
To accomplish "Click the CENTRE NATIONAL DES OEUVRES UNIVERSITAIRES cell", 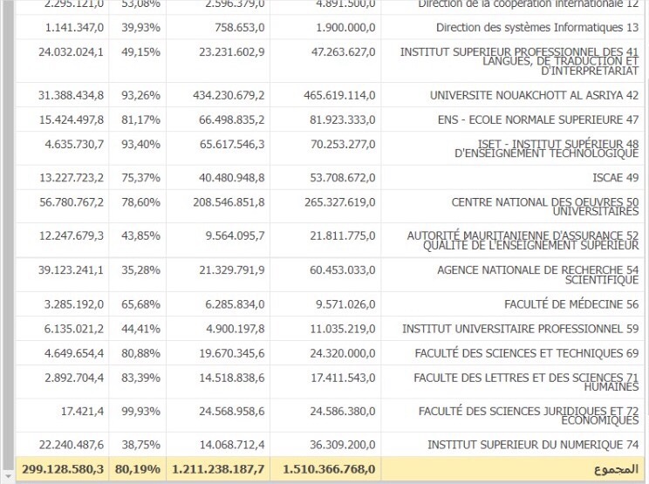I will 513,207.
